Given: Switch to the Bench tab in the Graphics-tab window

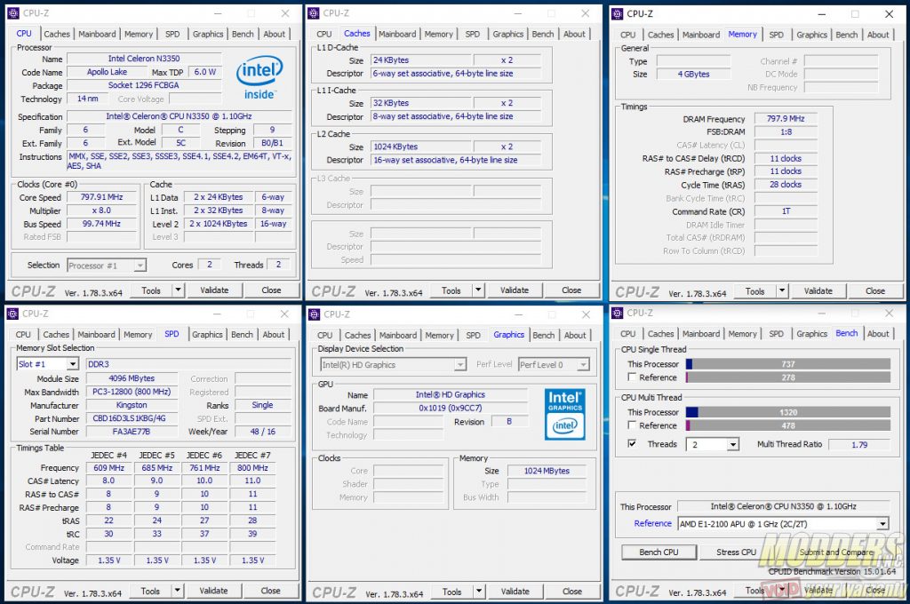Looking at the screenshot, I should click(x=543, y=335).
